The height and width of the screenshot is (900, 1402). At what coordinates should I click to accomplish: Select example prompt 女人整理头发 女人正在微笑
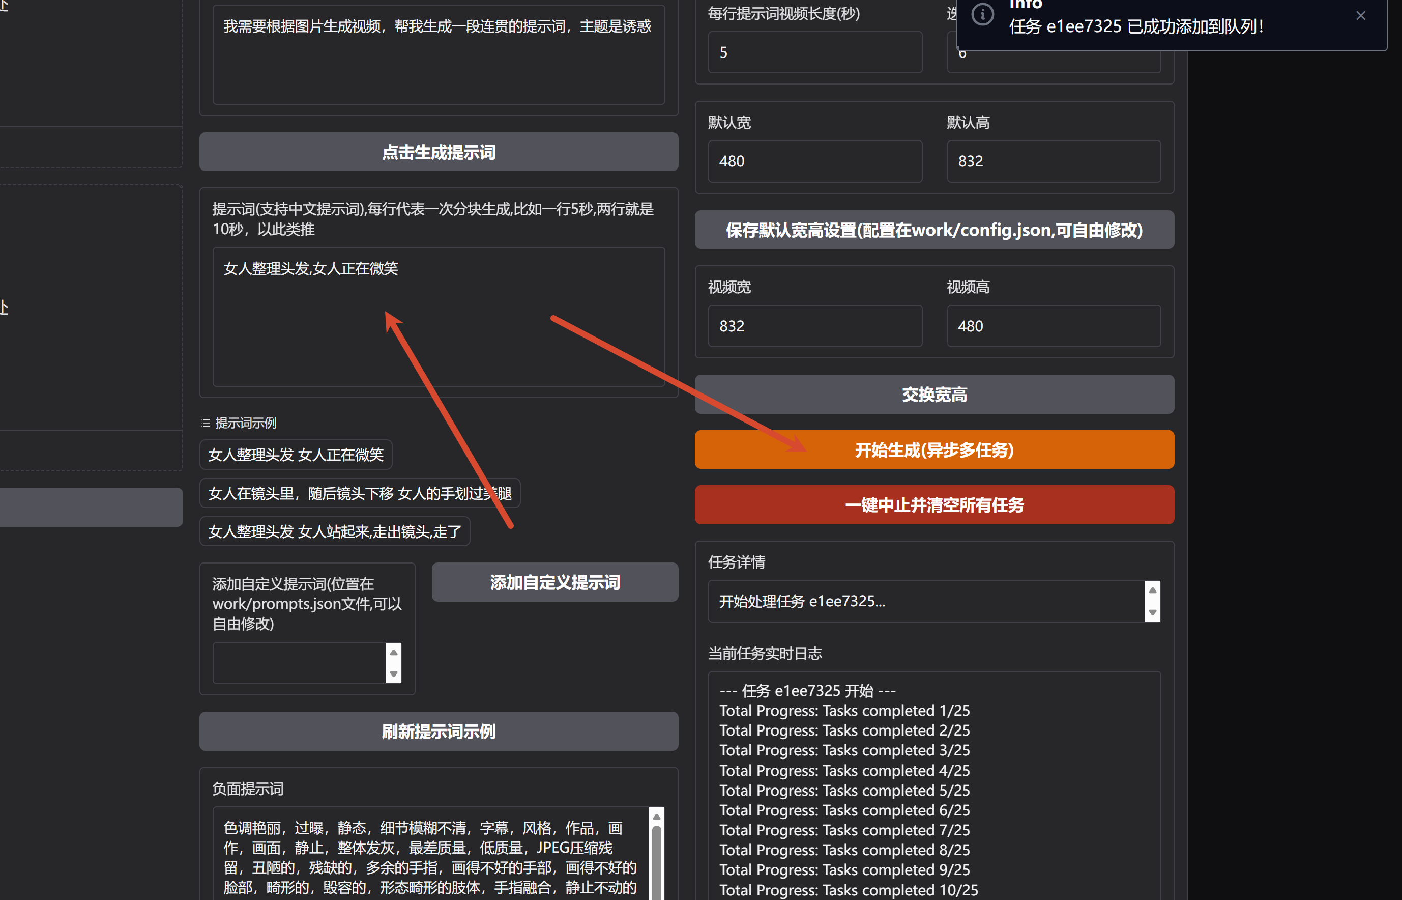point(296,455)
